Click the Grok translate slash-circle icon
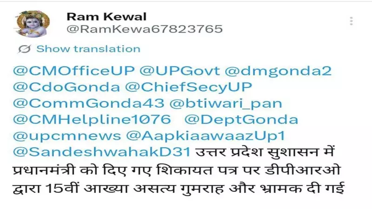372x209 pixels. [x=25, y=49]
